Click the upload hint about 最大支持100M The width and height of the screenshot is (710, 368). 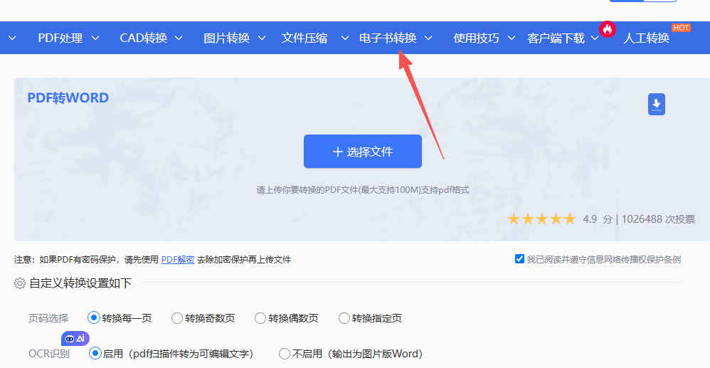coord(363,190)
